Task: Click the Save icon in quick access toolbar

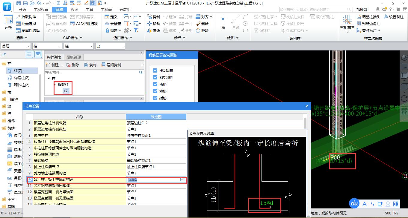Action: [x=19, y=3]
